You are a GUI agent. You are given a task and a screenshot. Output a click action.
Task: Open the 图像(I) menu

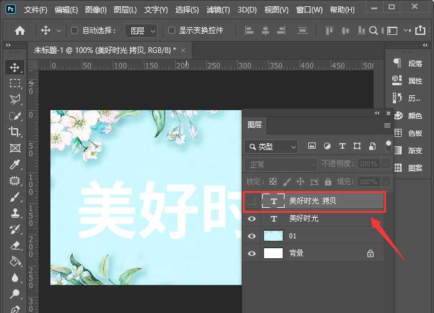tap(97, 10)
